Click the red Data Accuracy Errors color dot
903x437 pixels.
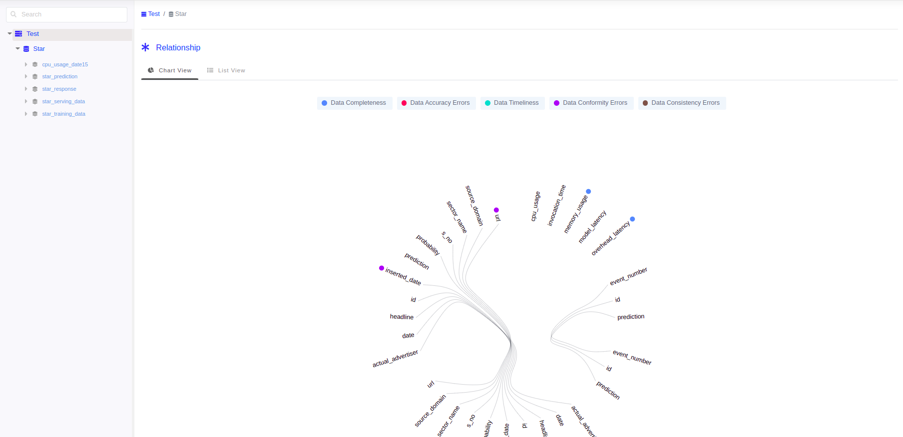(404, 103)
